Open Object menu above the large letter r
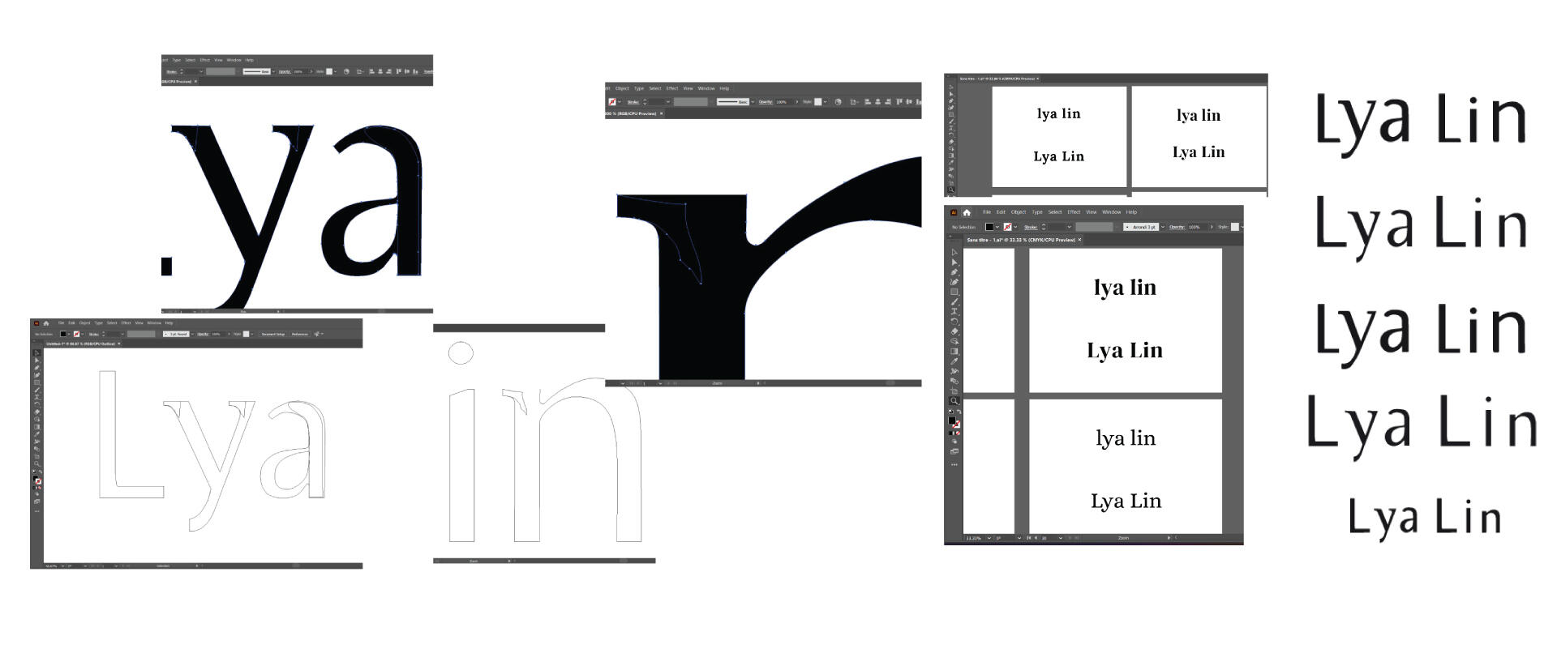Viewport: 1557px width, 649px height. [x=622, y=88]
